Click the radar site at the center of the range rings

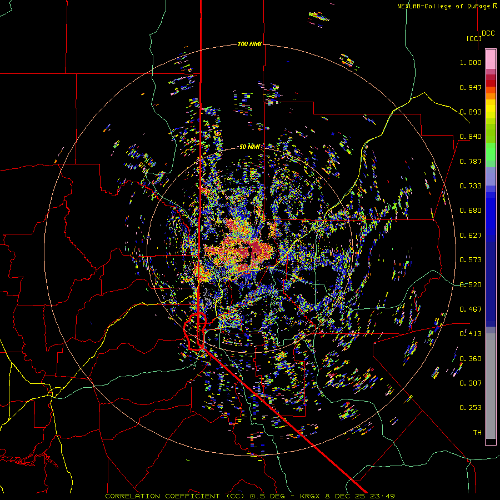tap(251, 251)
